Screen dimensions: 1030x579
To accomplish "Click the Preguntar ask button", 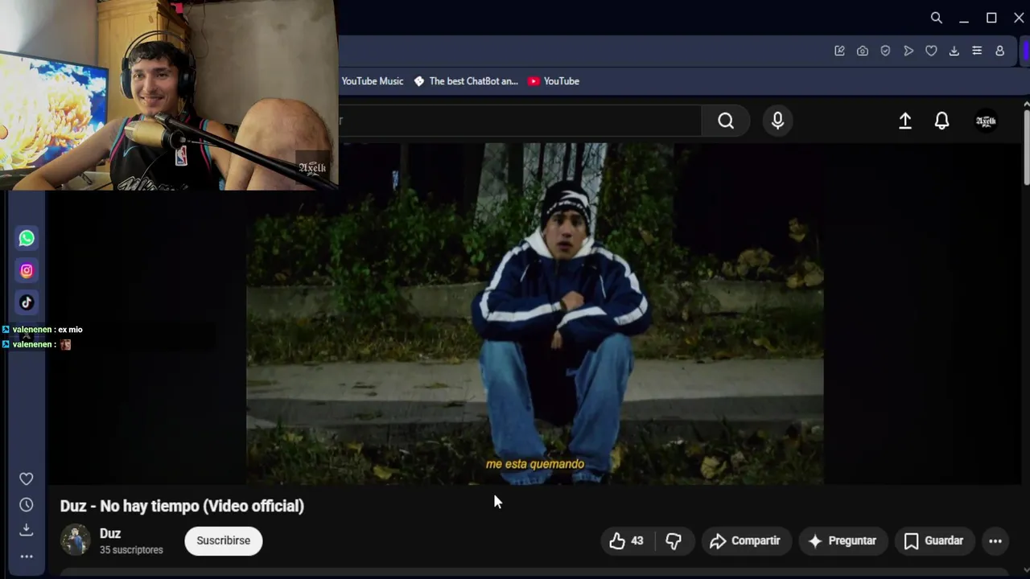I will [843, 540].
